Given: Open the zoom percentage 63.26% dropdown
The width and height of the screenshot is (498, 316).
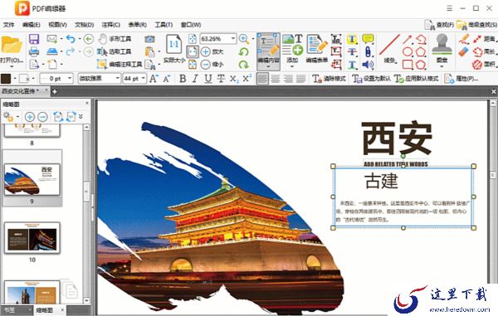Looking at the screenshot, I should [233, 39].
